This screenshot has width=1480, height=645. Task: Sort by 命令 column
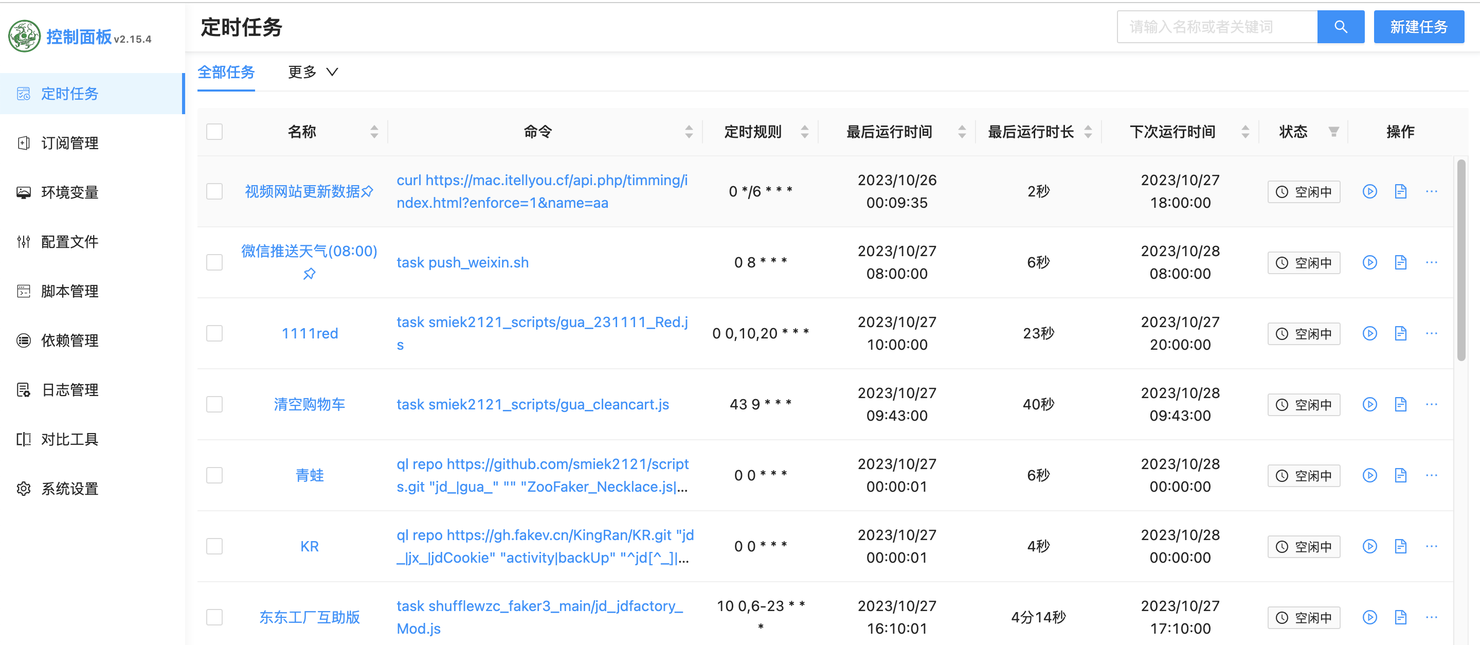[689, 132]
